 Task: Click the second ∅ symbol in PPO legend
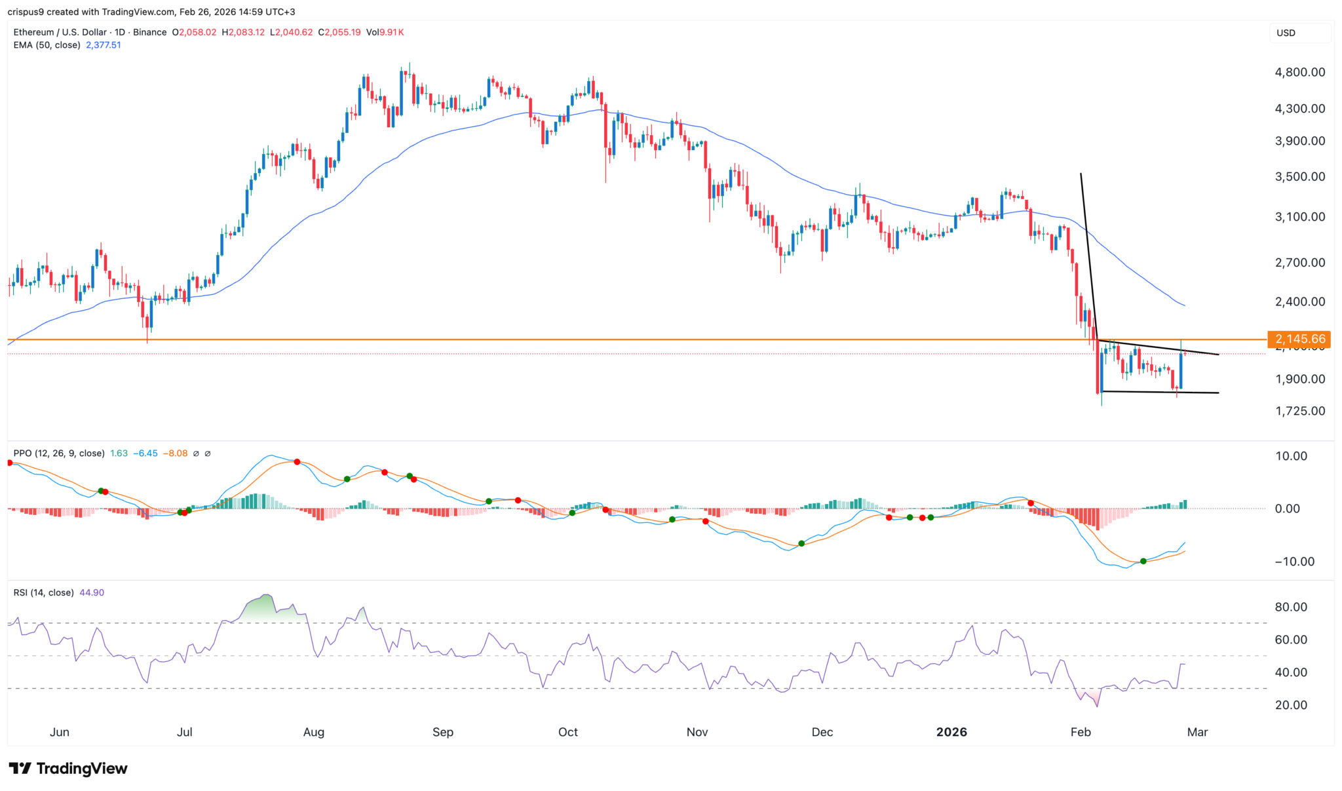click(x=208, y=453)
